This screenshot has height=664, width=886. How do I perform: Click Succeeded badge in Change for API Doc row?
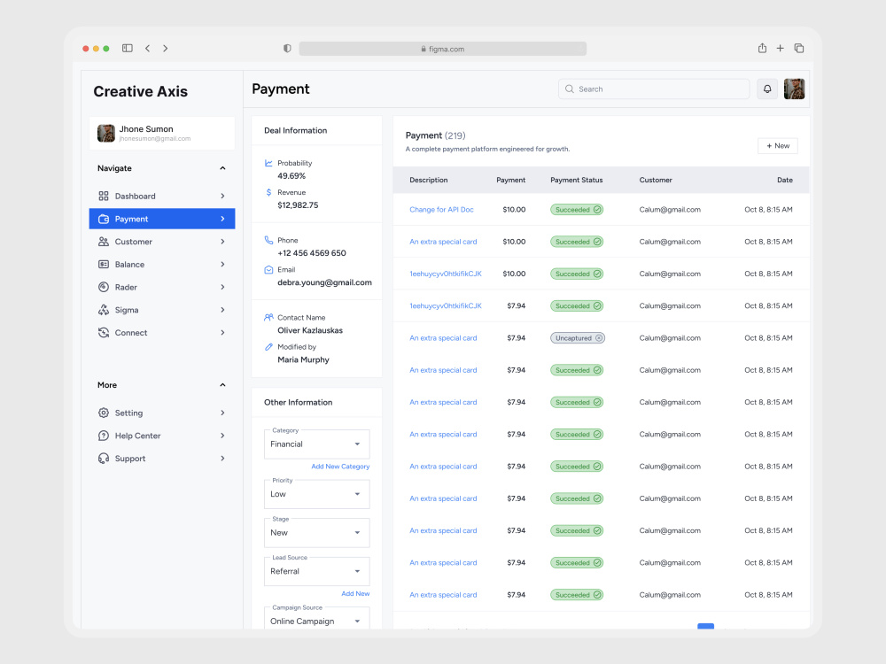pos(577,210)
